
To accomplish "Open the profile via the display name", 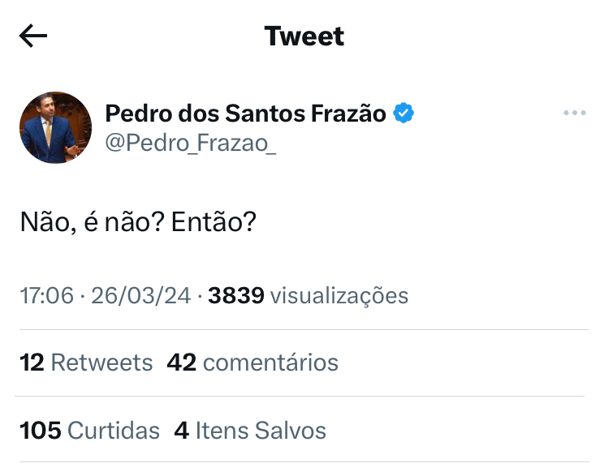I will (x=245, y=114).
